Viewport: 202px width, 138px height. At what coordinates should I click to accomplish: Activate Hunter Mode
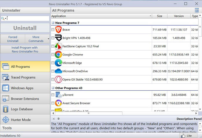[25, 120]
